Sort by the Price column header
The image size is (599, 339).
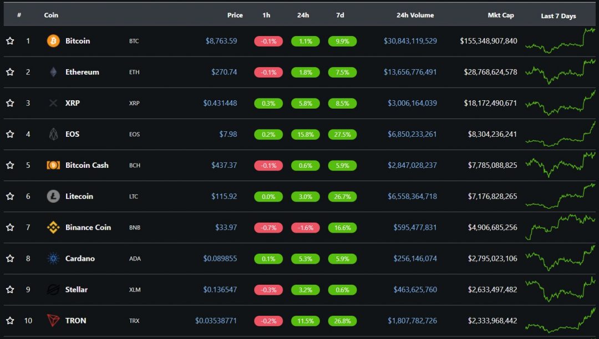pyautogui.click(x=235, y=15)
